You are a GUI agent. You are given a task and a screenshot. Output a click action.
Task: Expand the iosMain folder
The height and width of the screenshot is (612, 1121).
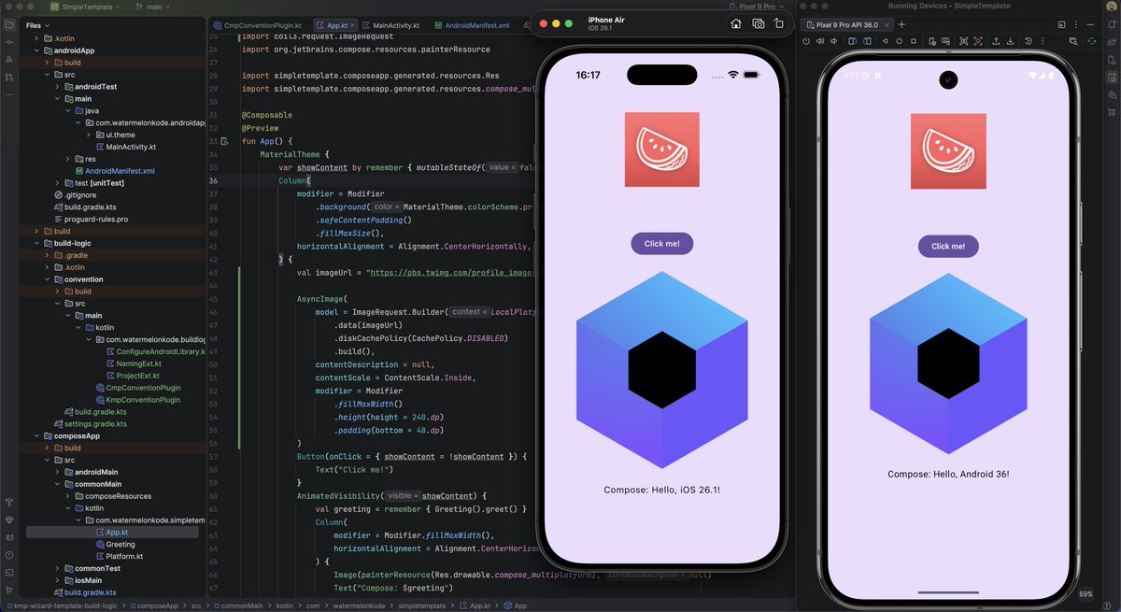click(57, 580)
